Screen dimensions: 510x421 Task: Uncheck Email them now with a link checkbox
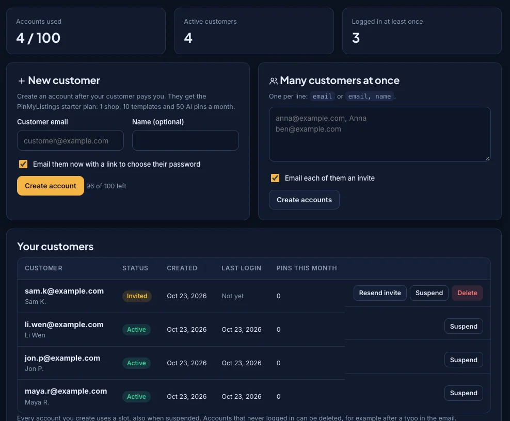(23, 164)
